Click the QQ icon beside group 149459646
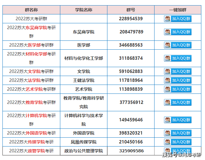Screen dimensions: 205x160 168,120
